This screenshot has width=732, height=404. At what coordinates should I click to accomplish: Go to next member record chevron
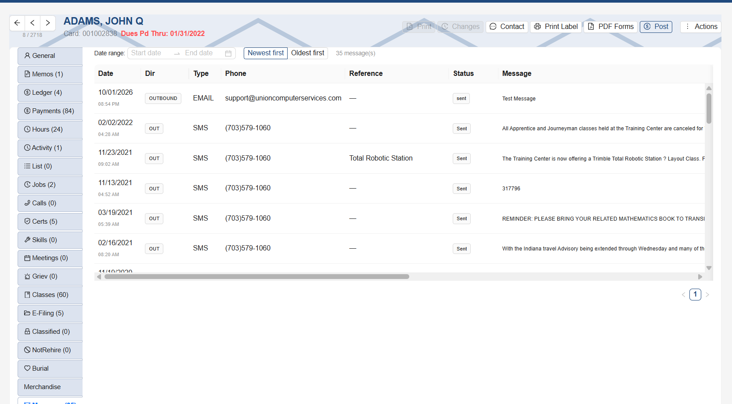tap(48, 23)
